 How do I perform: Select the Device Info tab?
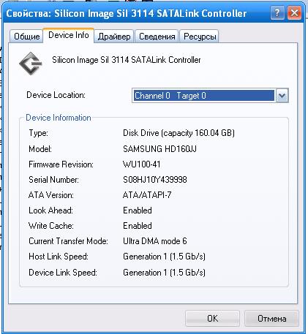click(x=69, y=35)
